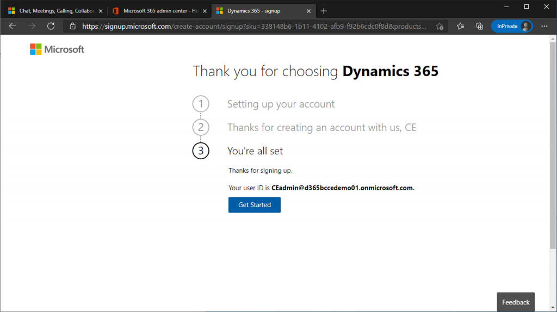The width and height of the screenshot is (557, 312).
Task: Open the browser Settings and more menu
Action: click(x=544, y=26)
